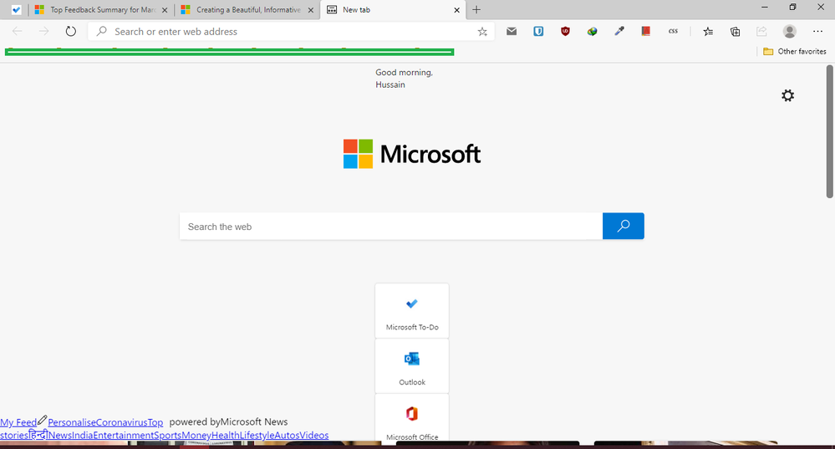Viewport: 835px width, 449px height.
Task: Open a new tab with plus button
Action: point(476,9)
